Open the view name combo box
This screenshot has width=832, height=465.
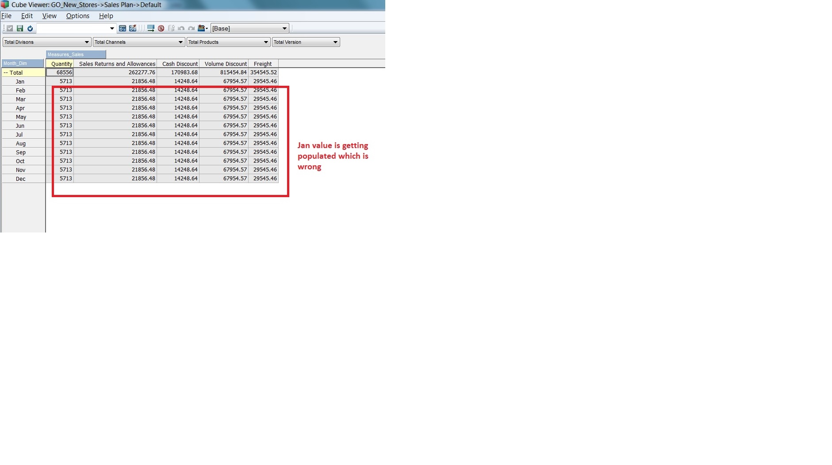(x=76, y=28)
